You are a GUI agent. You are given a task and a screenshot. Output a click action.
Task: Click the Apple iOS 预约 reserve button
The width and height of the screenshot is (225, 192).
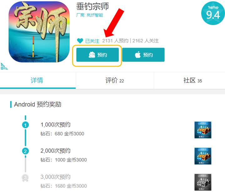click(143, 55)
